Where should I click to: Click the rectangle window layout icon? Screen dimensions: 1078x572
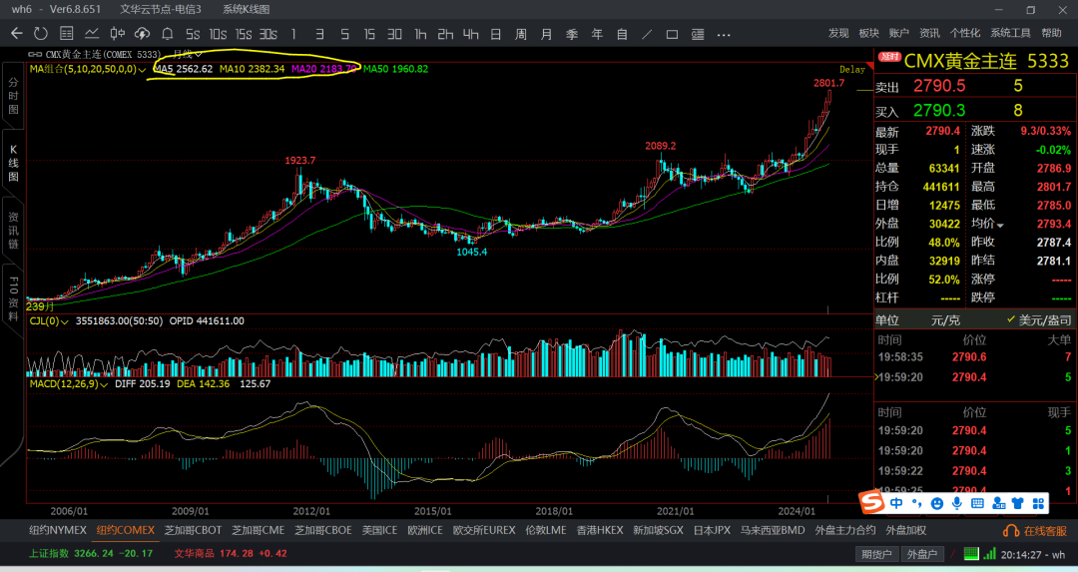point(673,34)
